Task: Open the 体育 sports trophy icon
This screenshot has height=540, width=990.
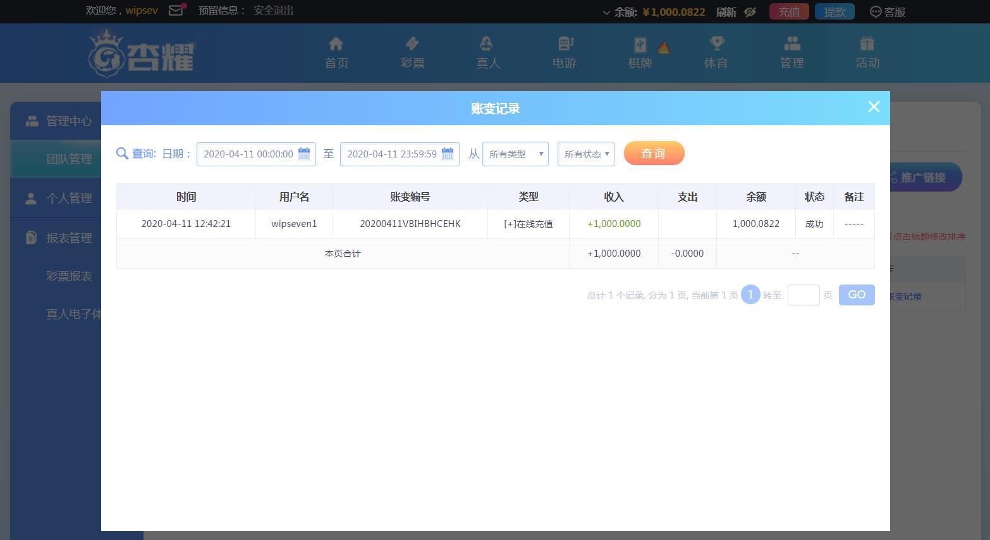Action: [x=716, y=44]
